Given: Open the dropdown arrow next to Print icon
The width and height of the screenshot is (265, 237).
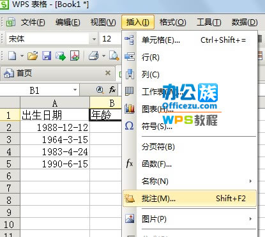Looking at the screenshot, I should tap(103, 56).
